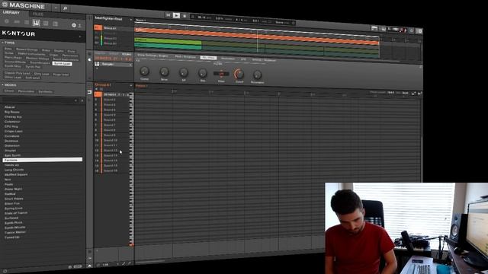Toggle the Flute type tag
Image resolution: width=488 pixels, height=274 pixels.
click(72, 51)
